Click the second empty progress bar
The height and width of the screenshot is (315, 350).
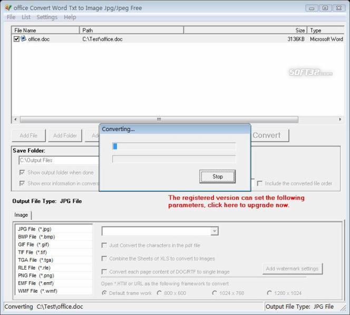(174, 159)
